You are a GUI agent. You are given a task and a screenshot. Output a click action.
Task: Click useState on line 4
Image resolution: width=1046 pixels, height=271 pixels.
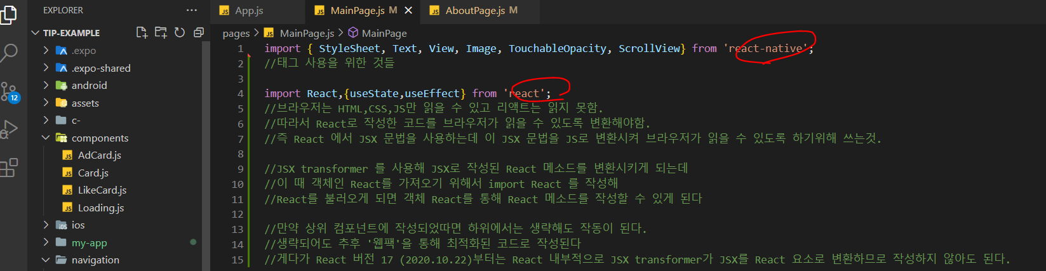pyautogui.click(x=375, y=94)
